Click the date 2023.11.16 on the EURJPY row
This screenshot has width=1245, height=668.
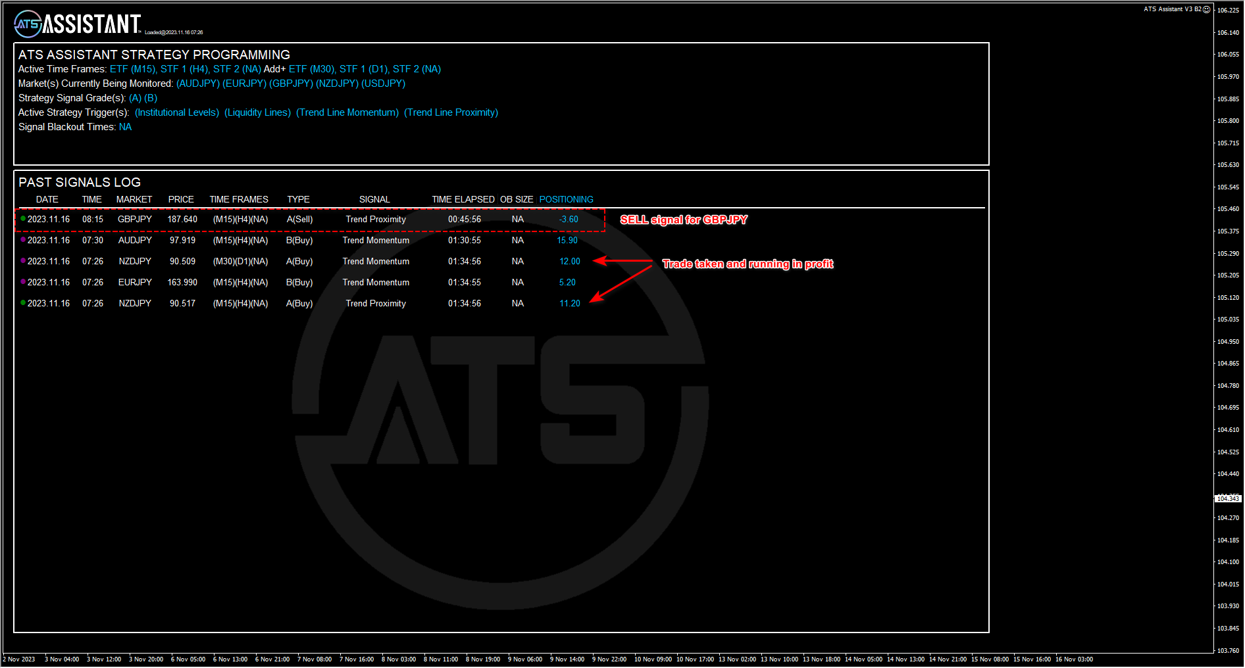[x=49, y=282]
